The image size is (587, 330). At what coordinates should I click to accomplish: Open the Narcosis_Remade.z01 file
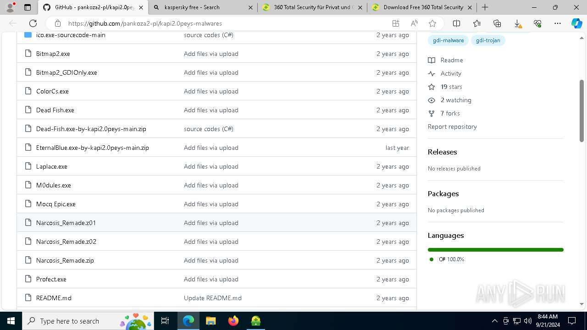tap(66, 223)
